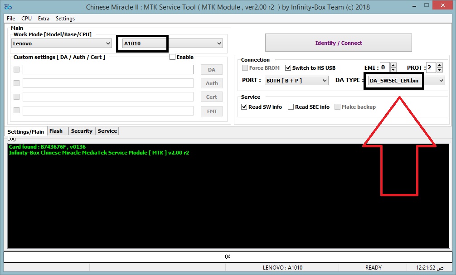The width and height of the screenshot is (456, 275).
Task: Click the 12:21:52 clock in status bar
Action: point(430,267)
